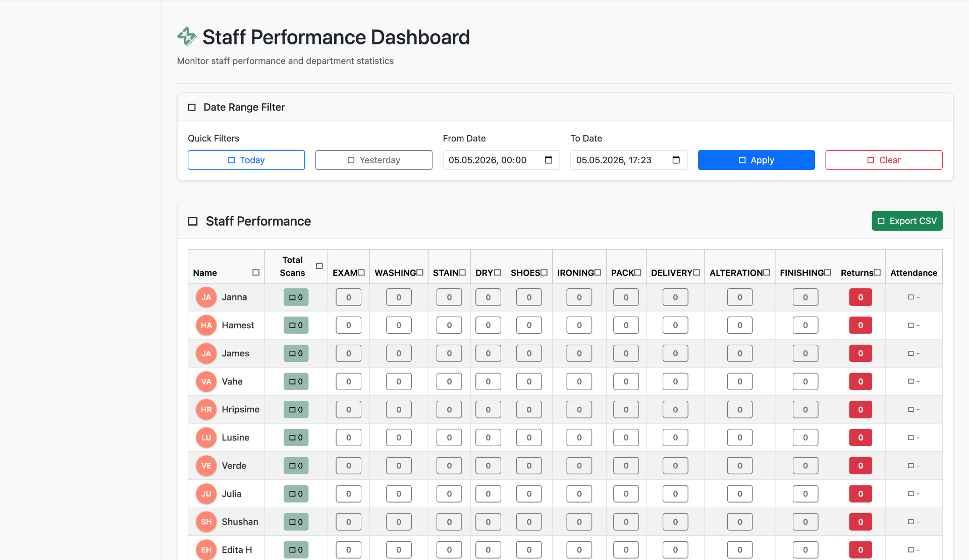Viewport: 969px width, 560px height.
Task: Click the blue Apply button
Action: click(756, 160)
